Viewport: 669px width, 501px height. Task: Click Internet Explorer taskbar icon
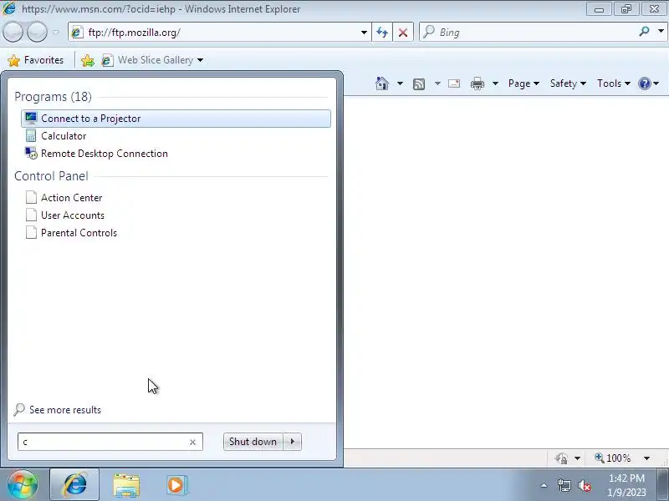point(74,484)
